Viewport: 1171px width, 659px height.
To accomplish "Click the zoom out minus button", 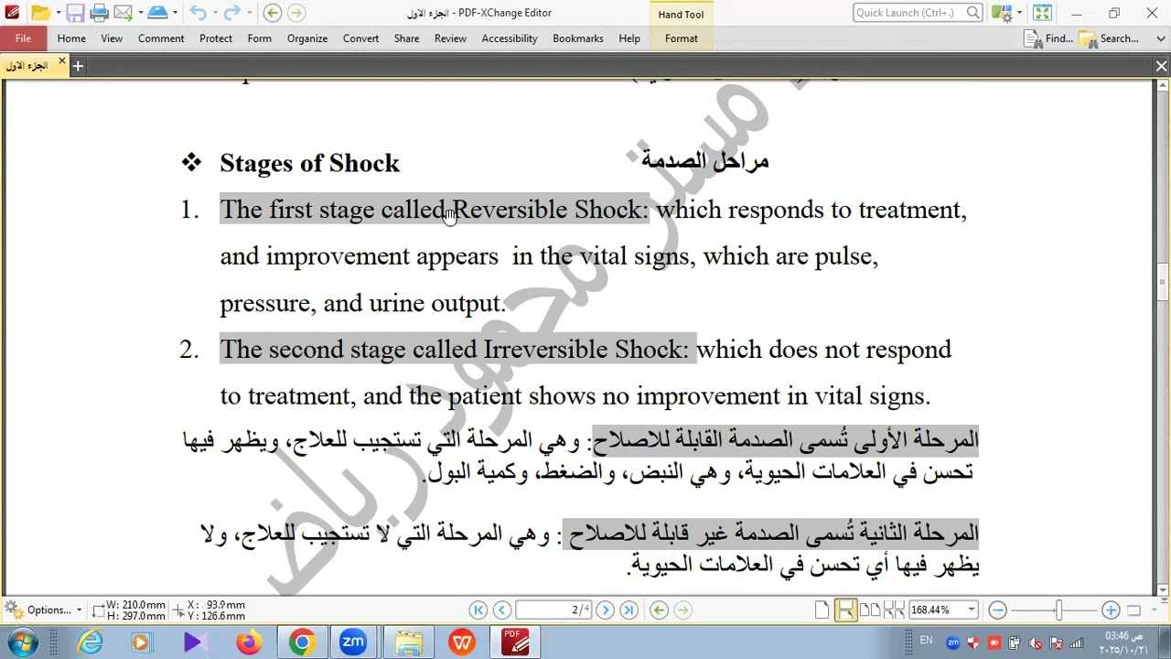I will coord(998,610).
